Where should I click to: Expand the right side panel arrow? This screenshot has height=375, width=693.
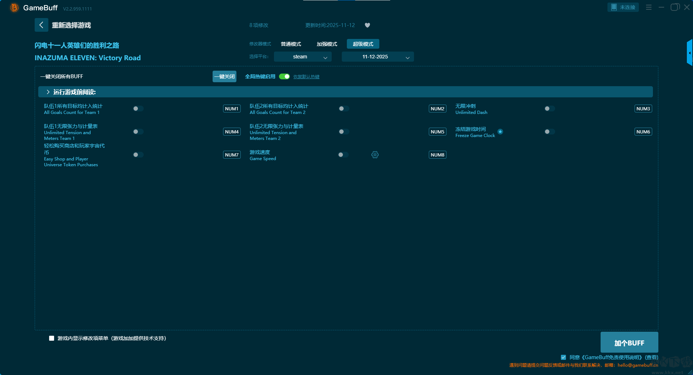pos(689,53)
